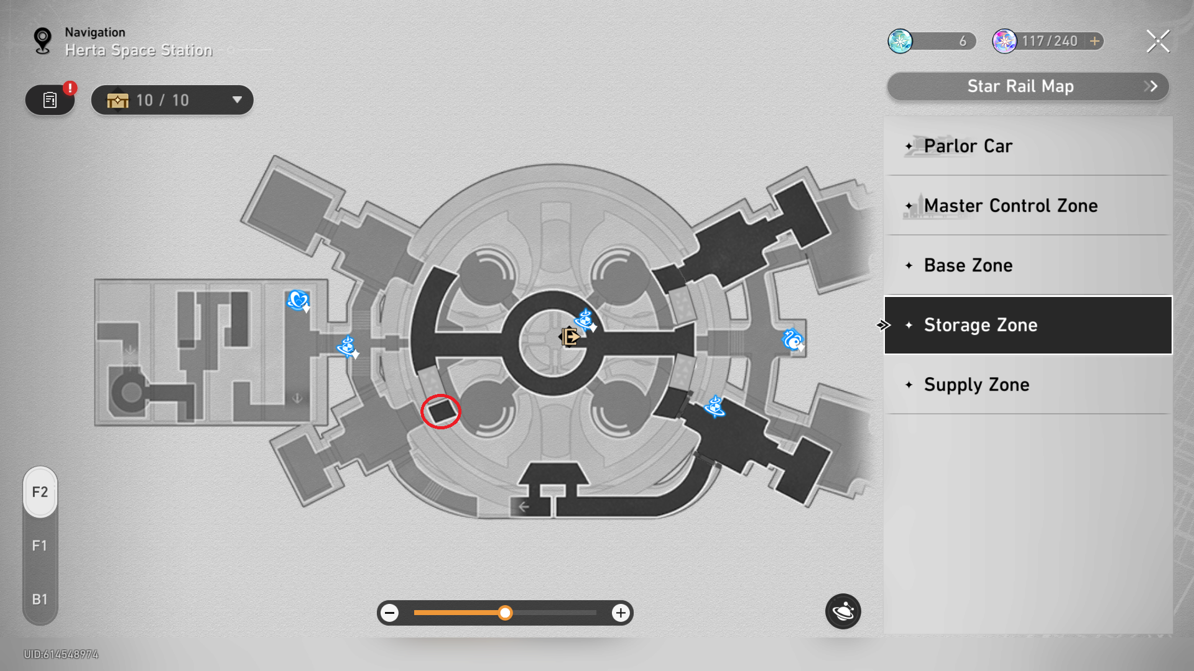The image size is (1194, 671).
Task: Click the inventory count dropdown arrow
Action: click(236, 100)
